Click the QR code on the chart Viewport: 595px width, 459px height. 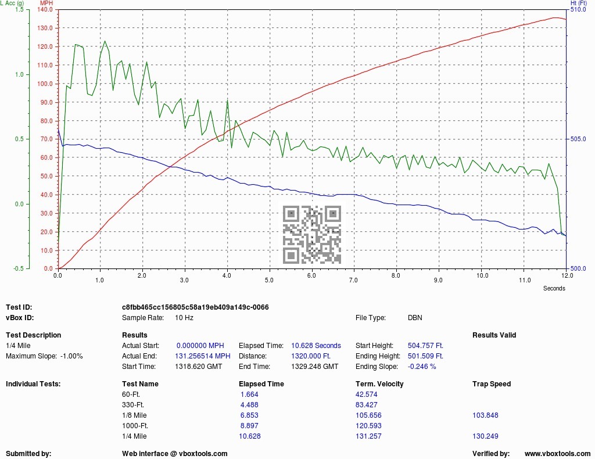pyautogui.click(x=312, y=235)
